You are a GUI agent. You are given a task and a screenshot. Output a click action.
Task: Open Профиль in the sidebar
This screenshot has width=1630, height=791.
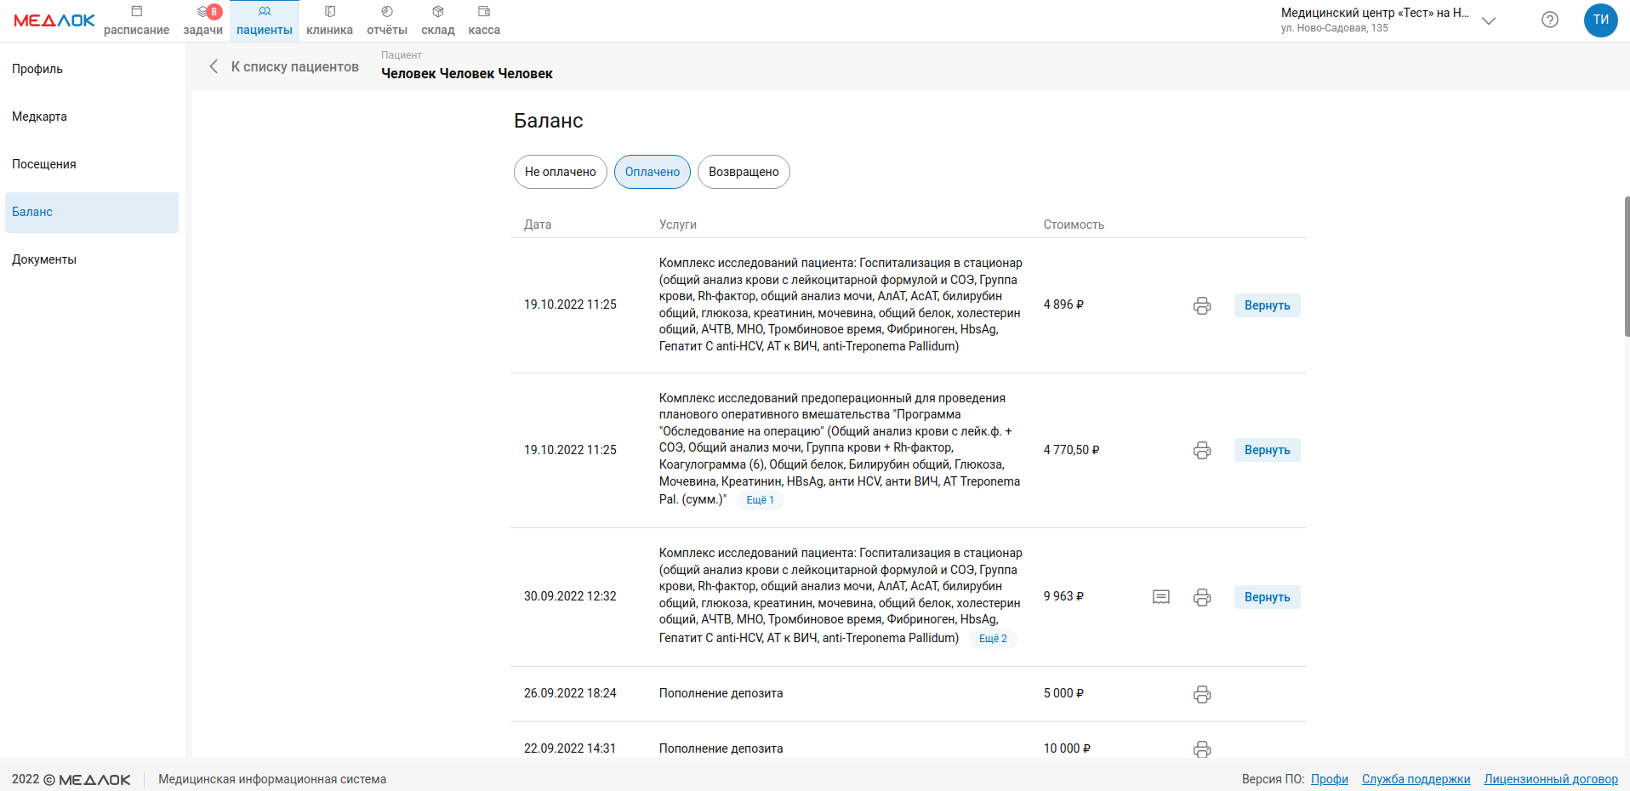(92, 69)
